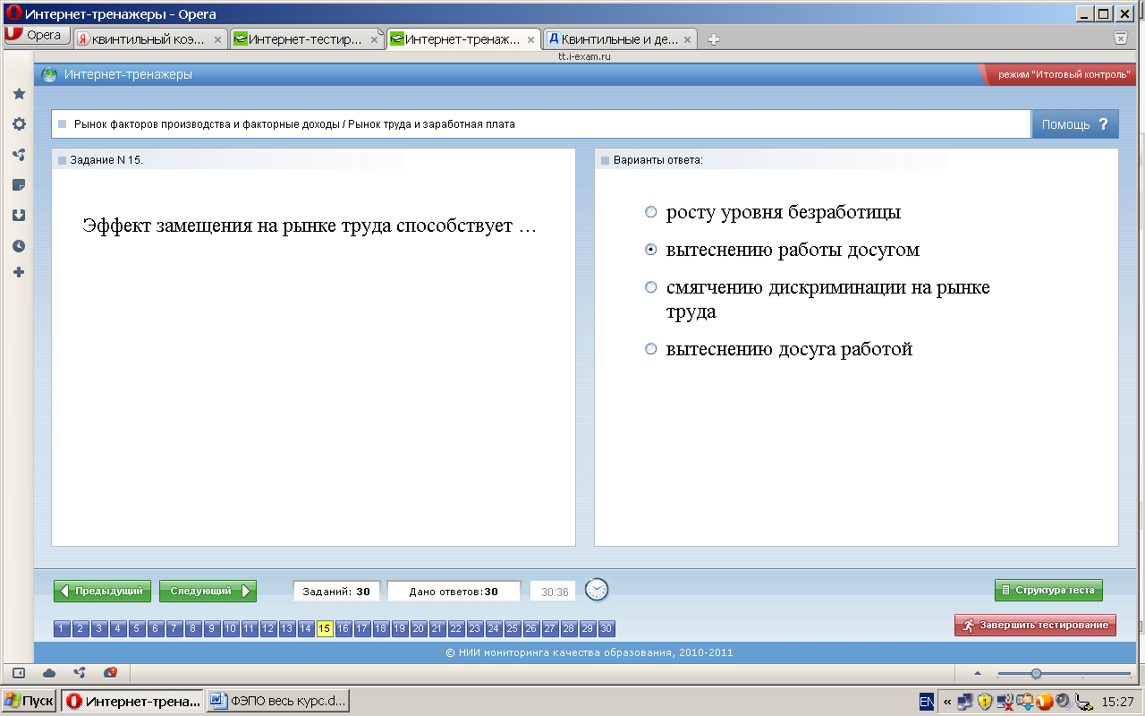Click Opera Unite icon in status bar
Image resolution: width=1145 pixels, height=716 pixels.
(x=80, y=673)
